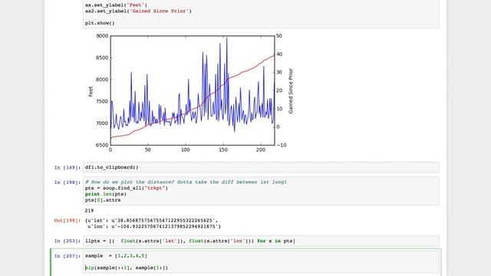The height and width of the screenshot is (276, 491).
Task: Click the pts[0].attrs line
Action: [x=103, y=200]
